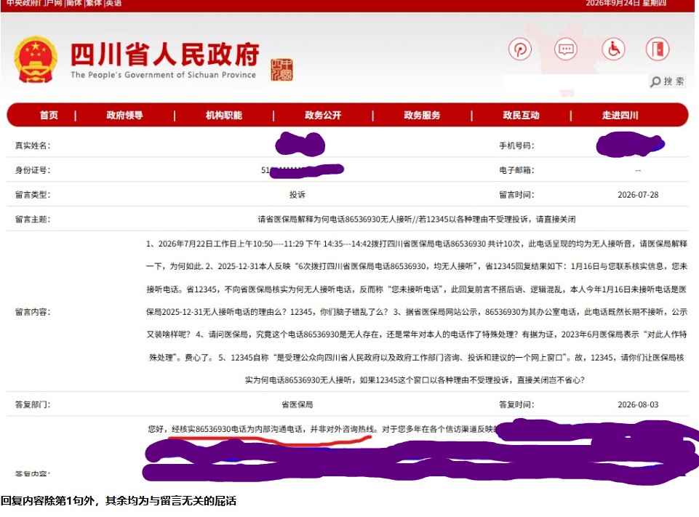699x517 pixels.
Task: Switch to 繁体 language link
Action: point(94,3)
